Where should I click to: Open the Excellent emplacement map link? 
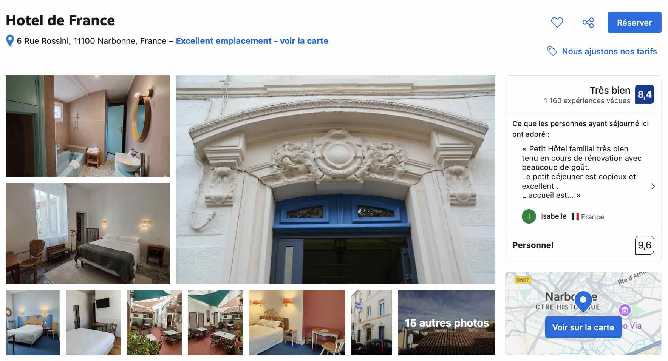click(252, 41)
